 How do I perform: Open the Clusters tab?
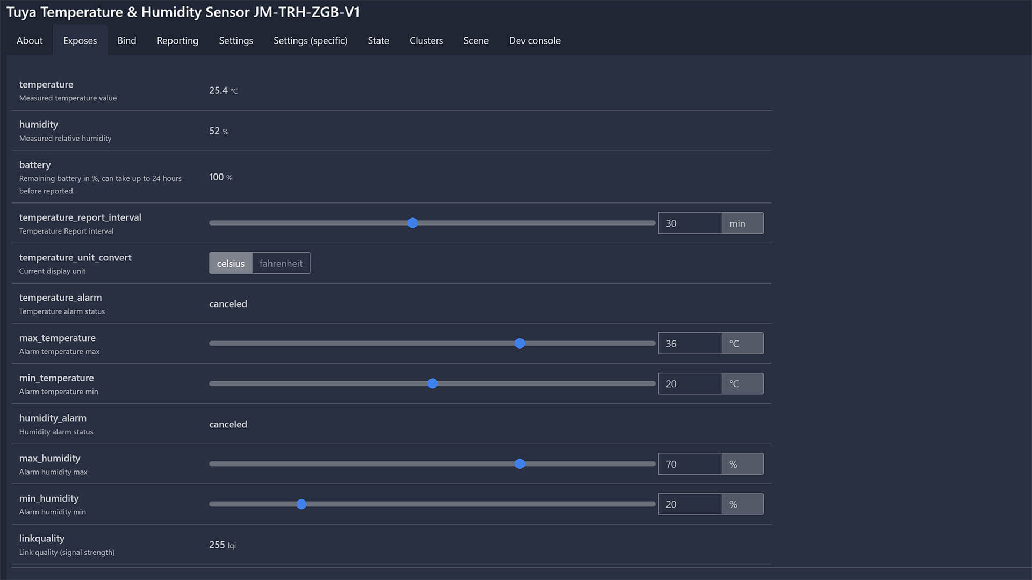[426, 40]
